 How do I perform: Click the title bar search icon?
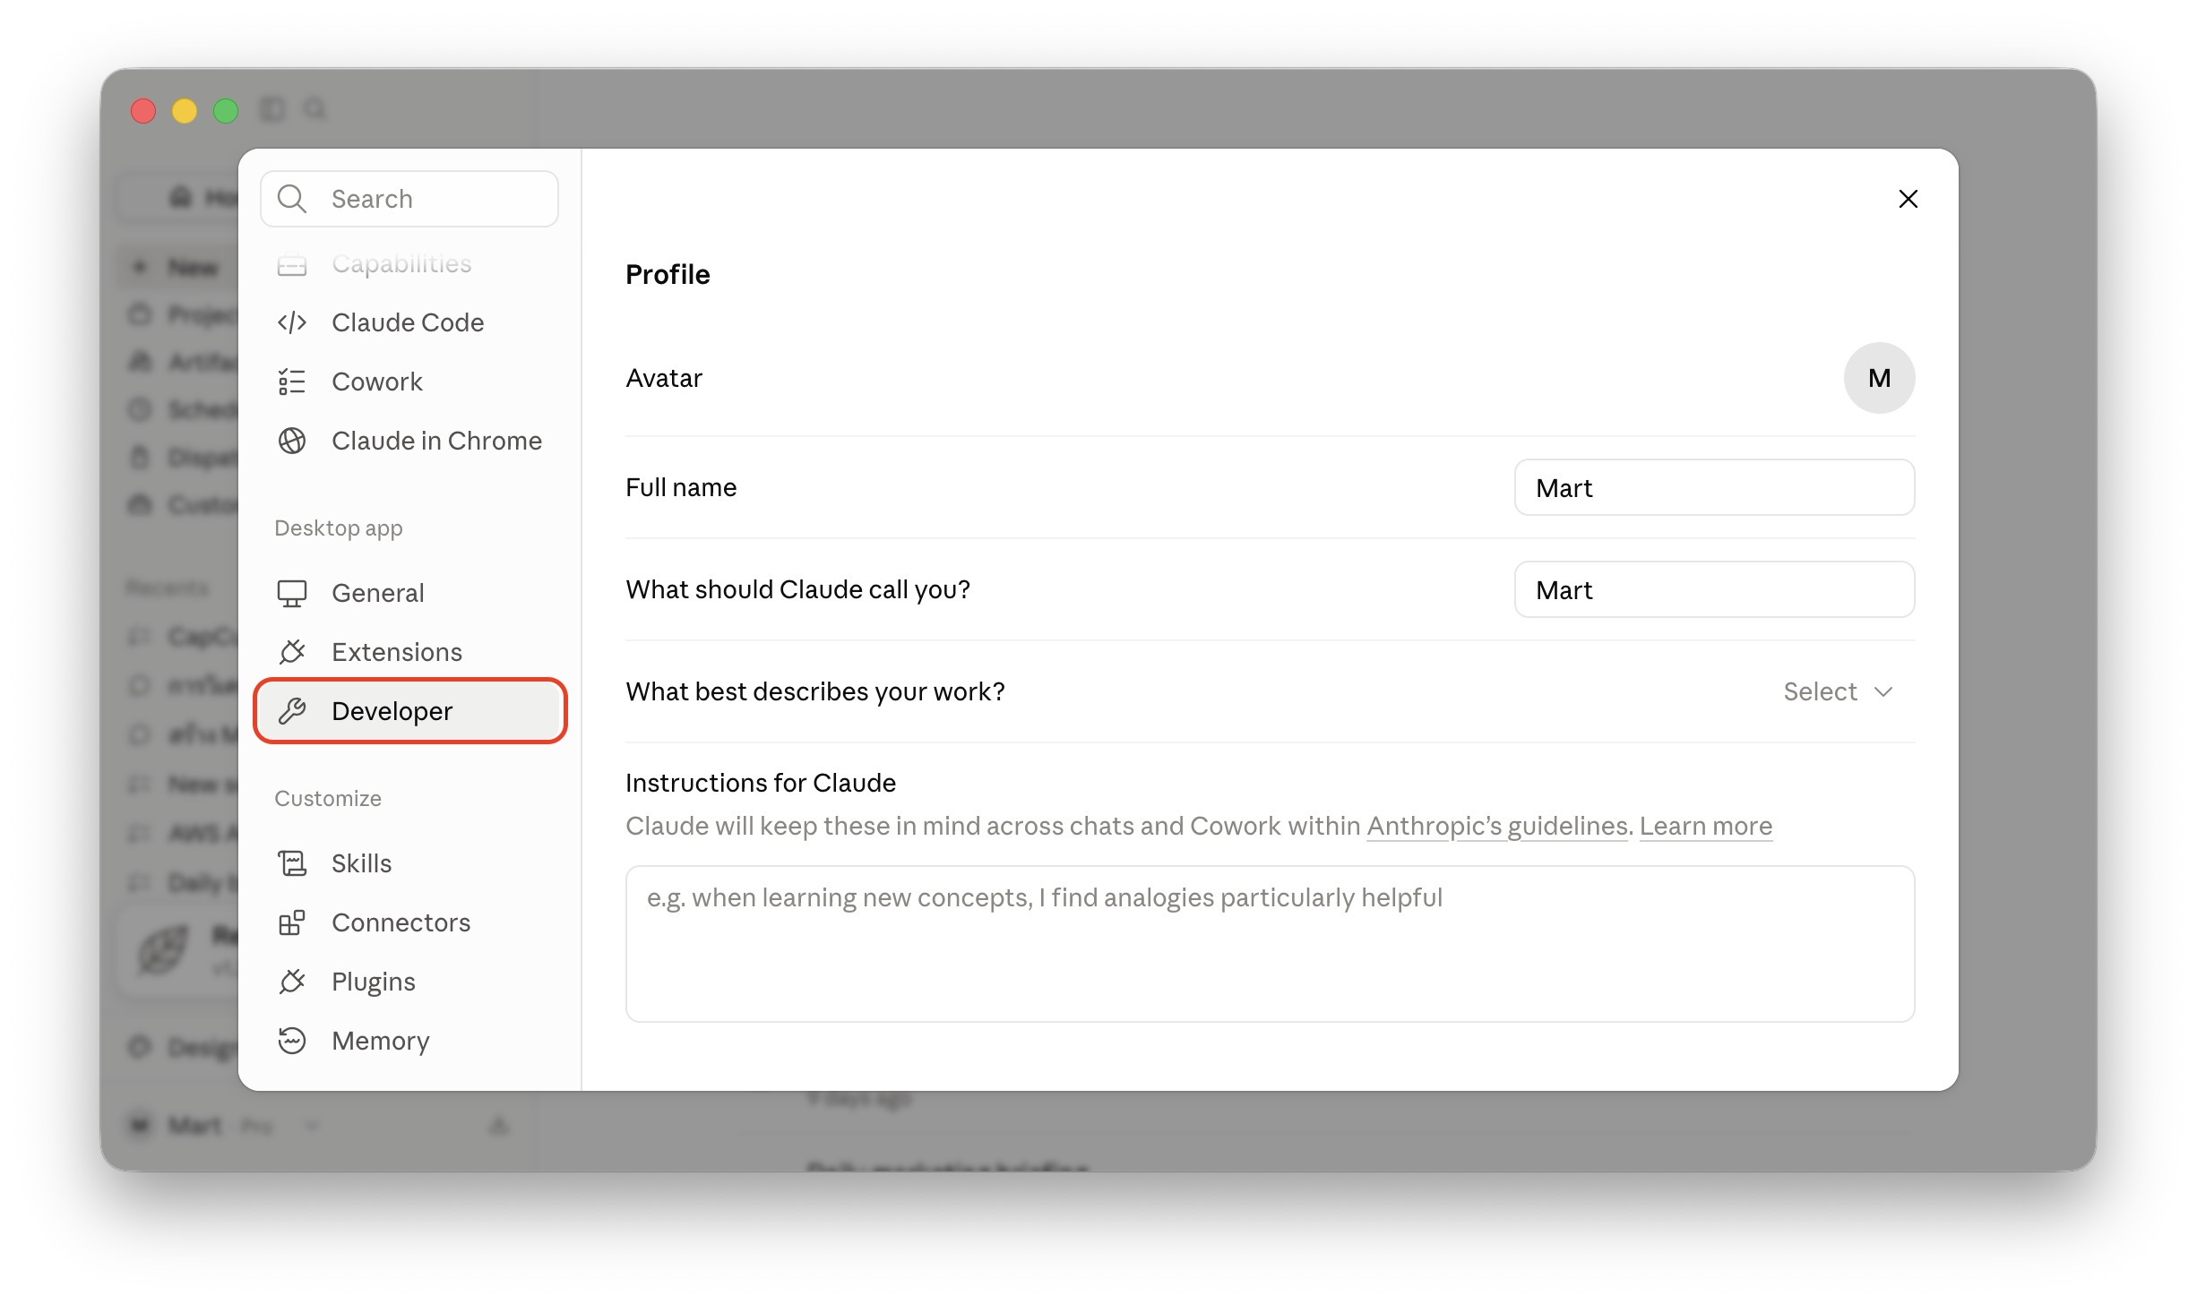coord(314,109)
